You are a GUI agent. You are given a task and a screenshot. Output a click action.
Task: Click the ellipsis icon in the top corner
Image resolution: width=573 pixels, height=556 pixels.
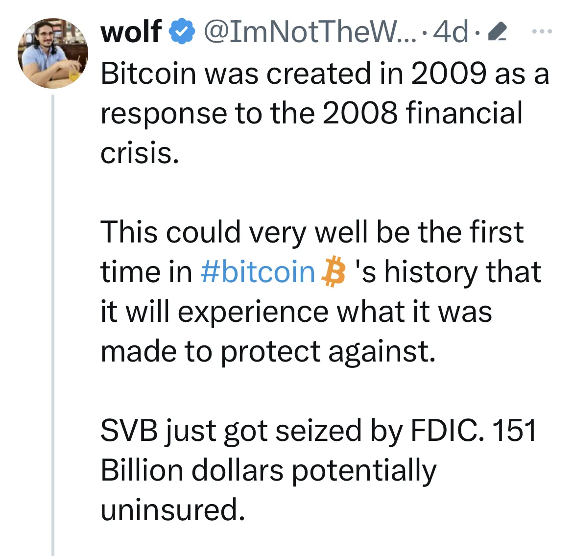point(542,30)
